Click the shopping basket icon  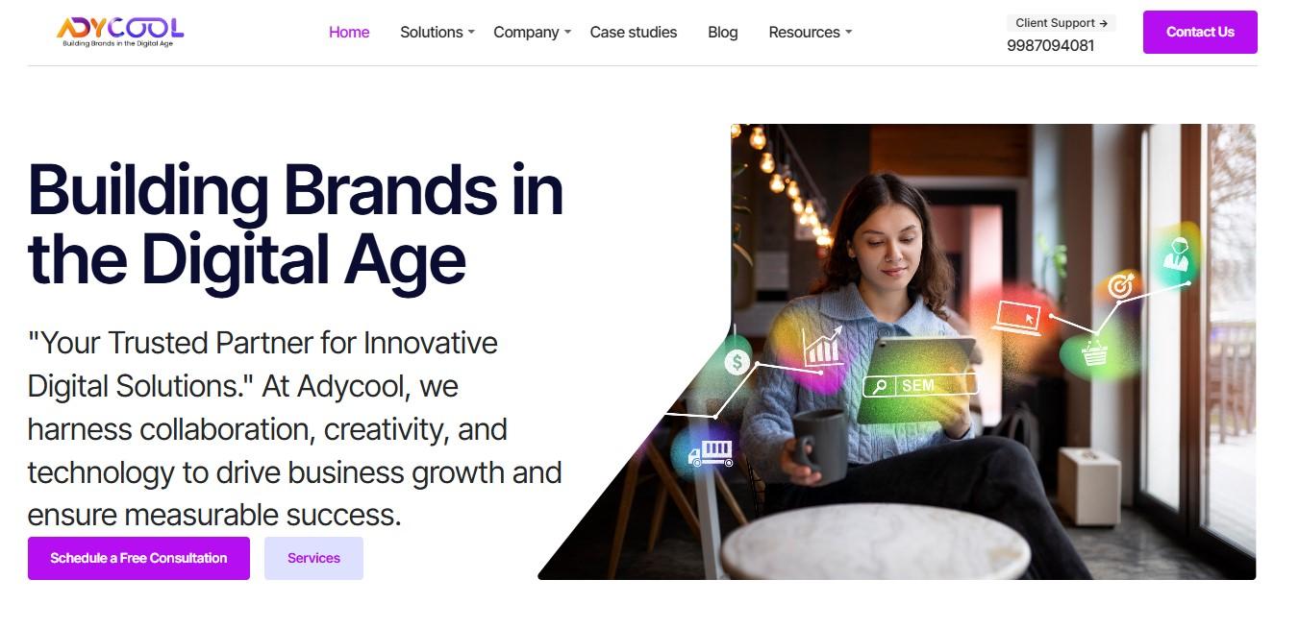(1094, 354)
